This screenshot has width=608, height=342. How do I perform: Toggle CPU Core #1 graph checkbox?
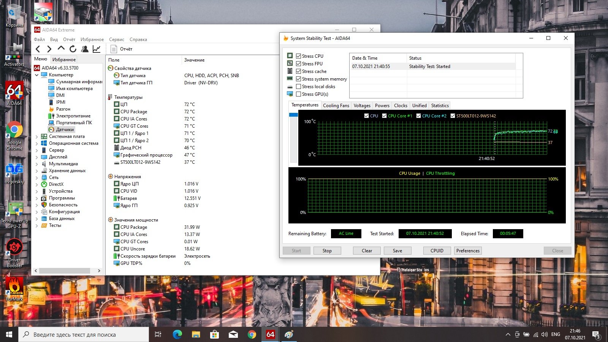tap(385, 116)
